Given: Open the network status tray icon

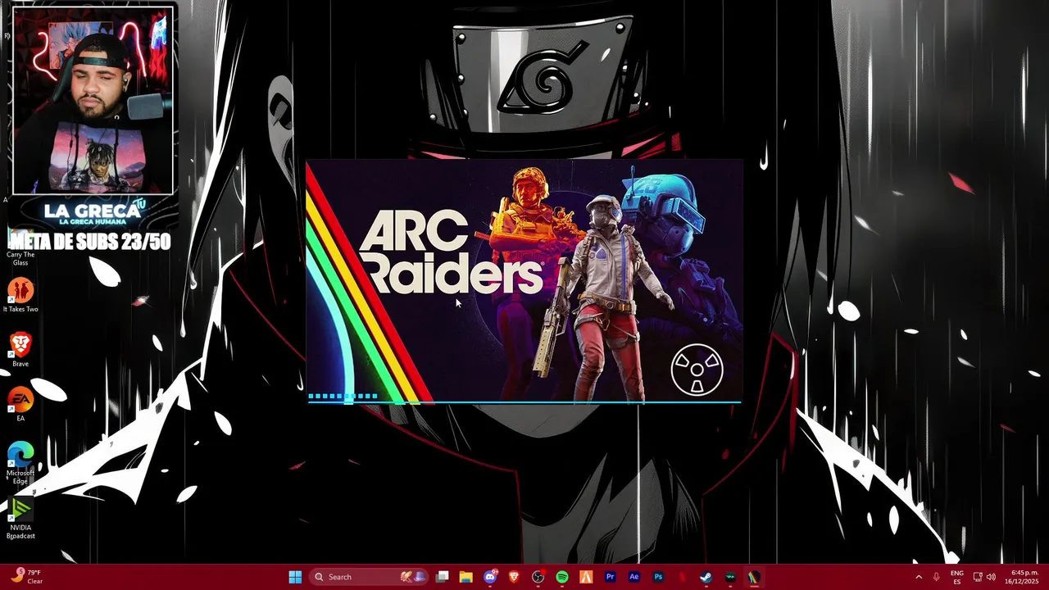Looking at the screenshot, I should pyautogui.click(x=978, y=577).
